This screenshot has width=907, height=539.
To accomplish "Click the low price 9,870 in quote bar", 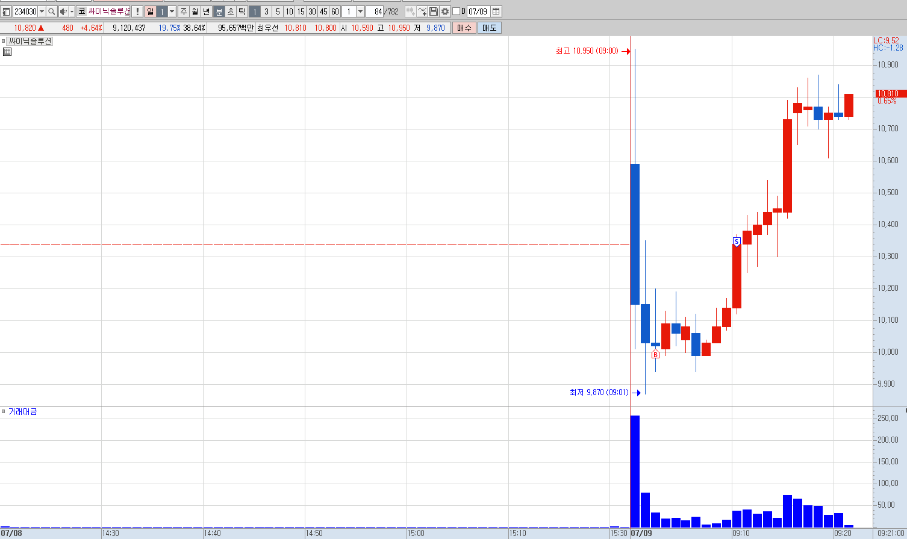I will pyautogui.click(x=435, y=28).
